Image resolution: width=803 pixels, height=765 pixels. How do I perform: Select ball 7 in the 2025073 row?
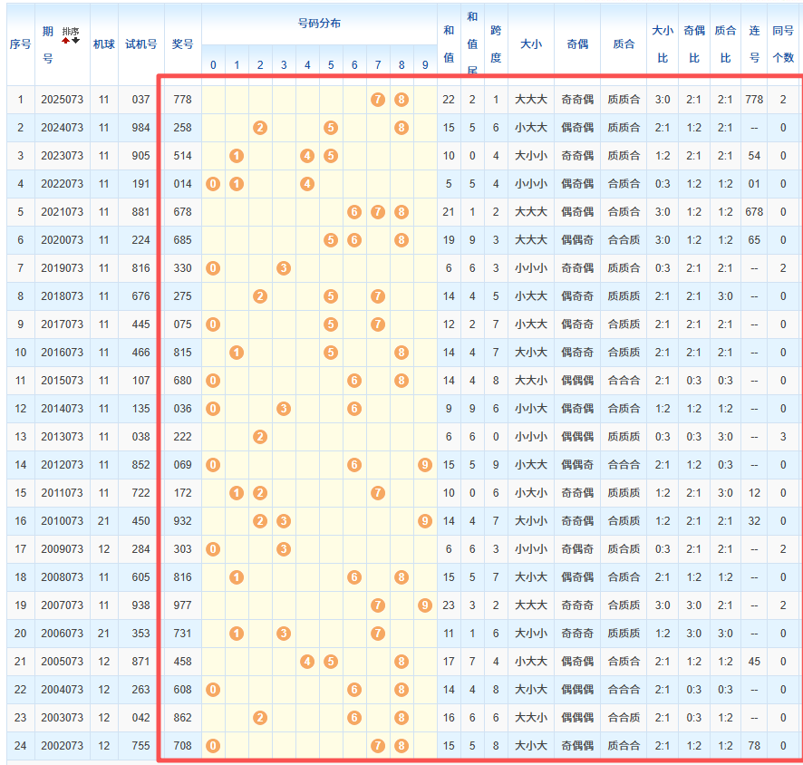click(x=378, y=100)
